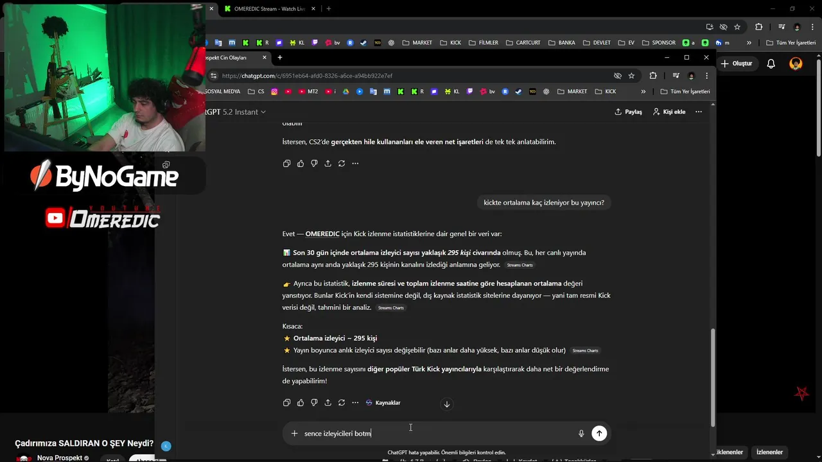Image resolution: width=822 pixels, height=462 pixels.
Task: Open FİLMLER bookmark folder in back window
Action: coord(483,43)
